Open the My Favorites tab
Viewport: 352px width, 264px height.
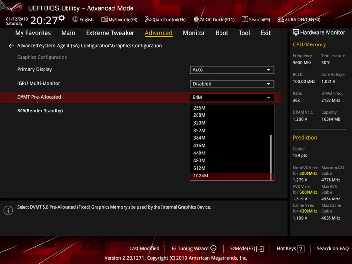(x=33, y=33)
